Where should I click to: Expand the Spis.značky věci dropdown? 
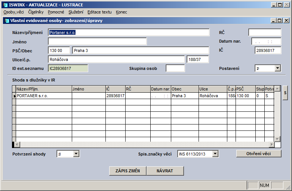point(215,154)
